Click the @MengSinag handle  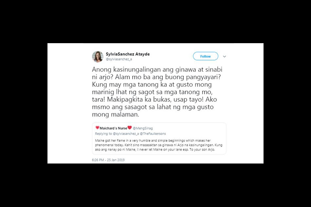tap(143, 129)
